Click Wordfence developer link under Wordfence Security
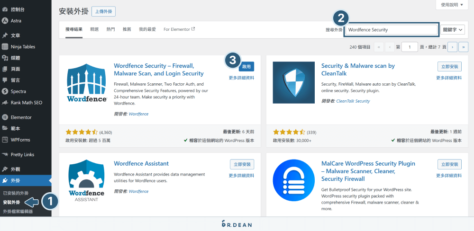 click(x=138, y=114)
